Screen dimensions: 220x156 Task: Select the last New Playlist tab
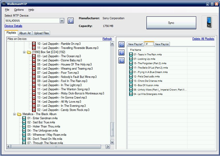coord(162,44)
